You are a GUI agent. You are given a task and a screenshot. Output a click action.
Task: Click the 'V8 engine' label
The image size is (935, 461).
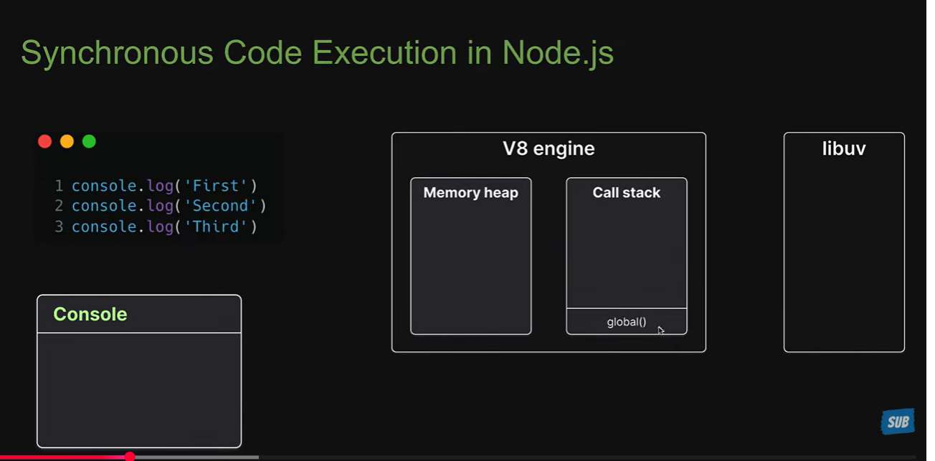click(549, 148)
